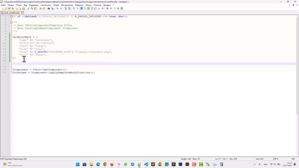This screenshot has height=168, width=299.
Task: Click the Paste toolbar icon
Action: 36,8
